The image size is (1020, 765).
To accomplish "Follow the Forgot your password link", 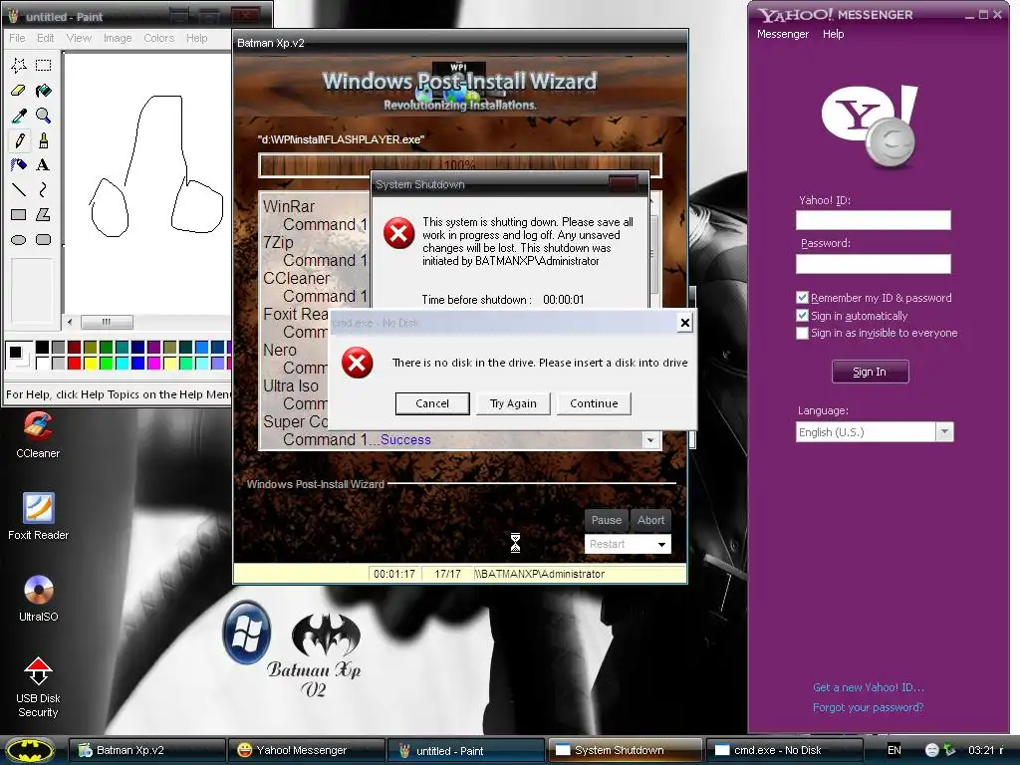I will pos(868,707).
